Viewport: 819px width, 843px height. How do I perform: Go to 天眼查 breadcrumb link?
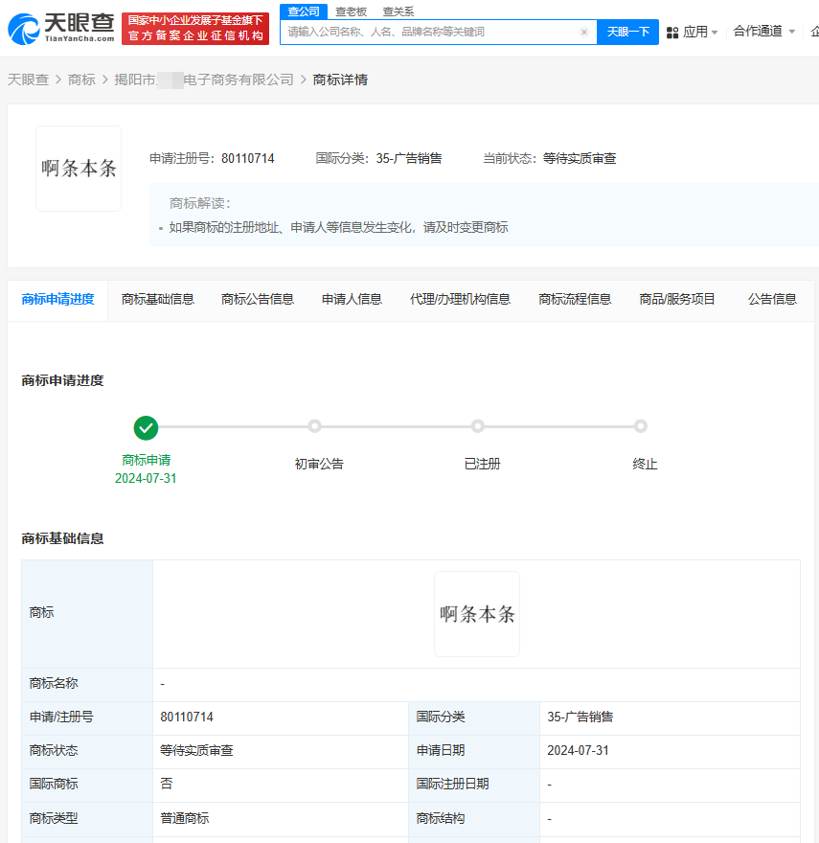(28, 80)
